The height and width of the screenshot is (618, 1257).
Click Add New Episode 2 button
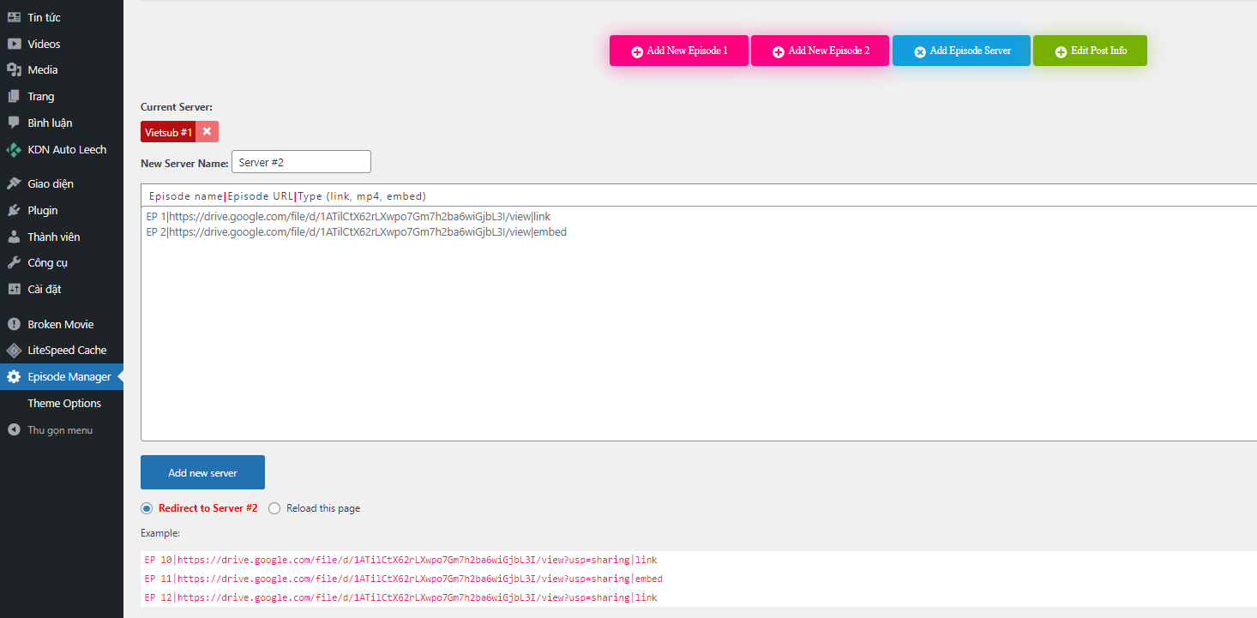click(820, 51)
